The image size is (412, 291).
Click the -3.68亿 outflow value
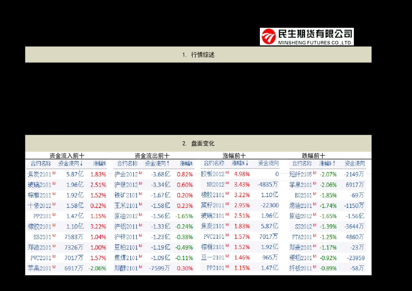coord(161,174)
